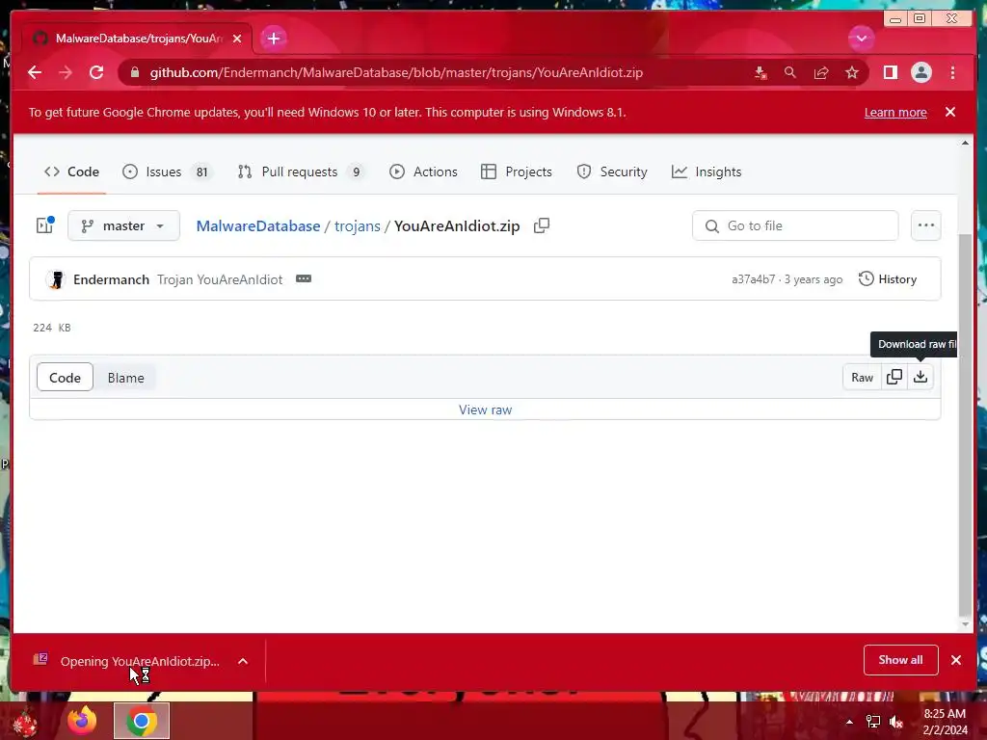Close the downloads bar

click(x=956, y=660)
